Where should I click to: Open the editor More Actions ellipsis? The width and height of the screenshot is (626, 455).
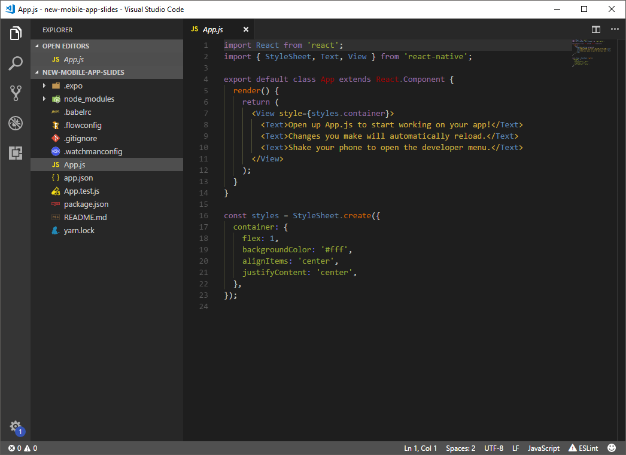615,29
